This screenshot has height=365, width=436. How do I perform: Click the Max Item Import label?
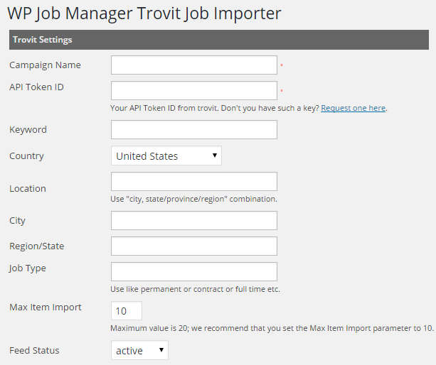(x=46, y=307)
